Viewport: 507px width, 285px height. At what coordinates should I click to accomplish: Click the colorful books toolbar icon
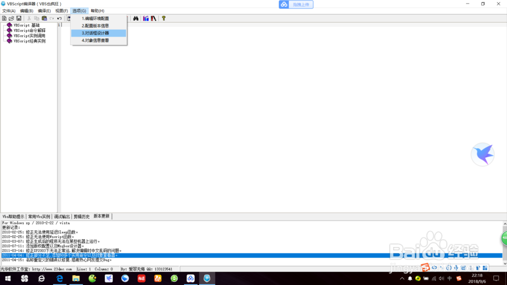146,18
